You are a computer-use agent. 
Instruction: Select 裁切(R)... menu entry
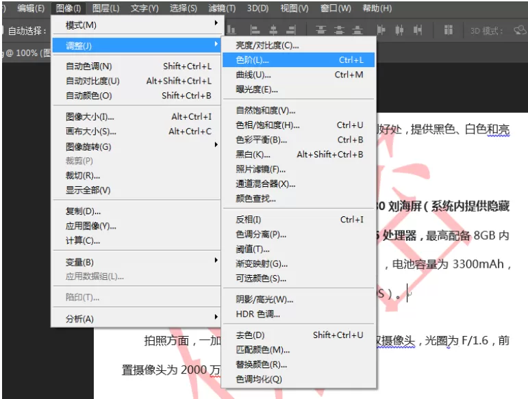click(x=136, y=176)
